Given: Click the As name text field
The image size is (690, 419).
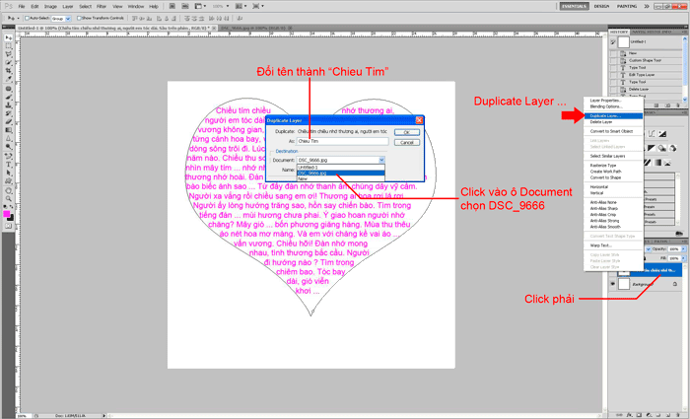Looking at the screenshot, I should coord(342,142).
